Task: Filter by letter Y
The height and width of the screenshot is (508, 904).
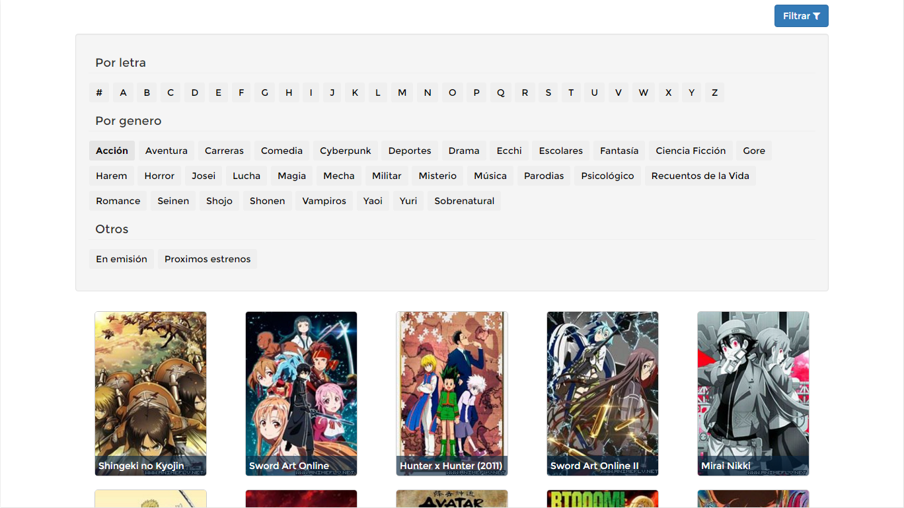Action: point(691,92)
